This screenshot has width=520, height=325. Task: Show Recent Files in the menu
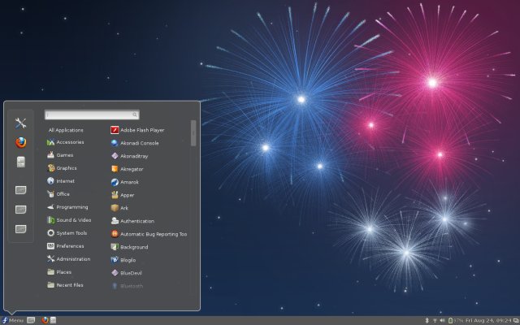[x=66, y=285]
